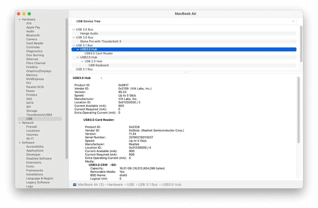Image resolution: width=318 pixels, height=208 pixels.
Task: Click the MacBook Air laptop icon in path bar
Action: point(75,185)
